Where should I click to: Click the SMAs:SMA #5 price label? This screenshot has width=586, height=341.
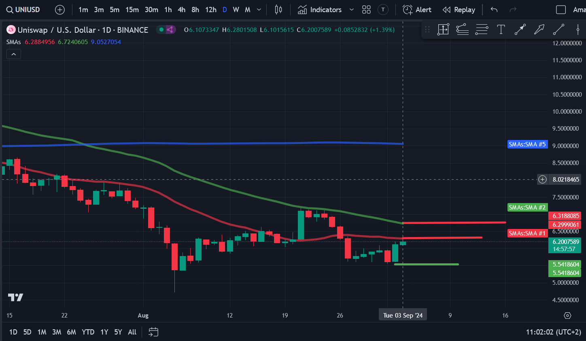[x=527, y=144]
